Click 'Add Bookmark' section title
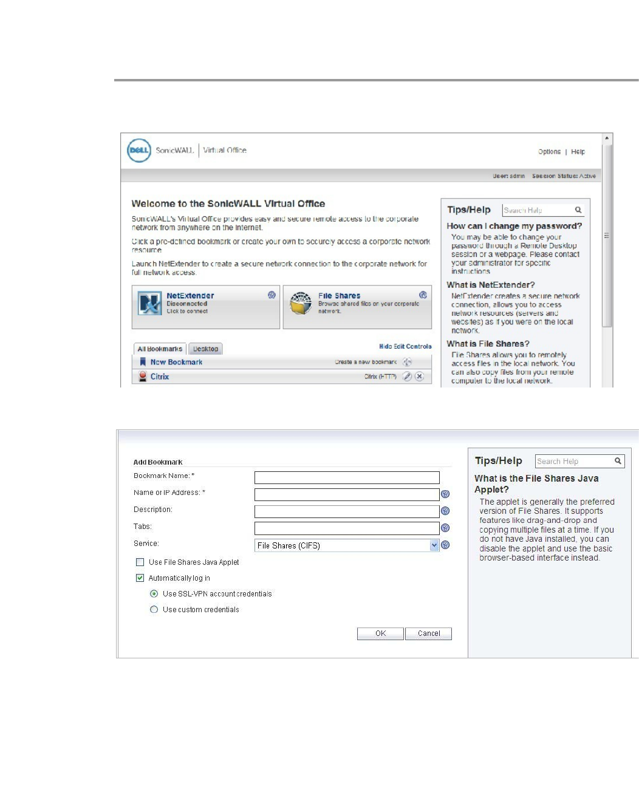This screenshot has height=809, width=639. [x=158, y=462]
